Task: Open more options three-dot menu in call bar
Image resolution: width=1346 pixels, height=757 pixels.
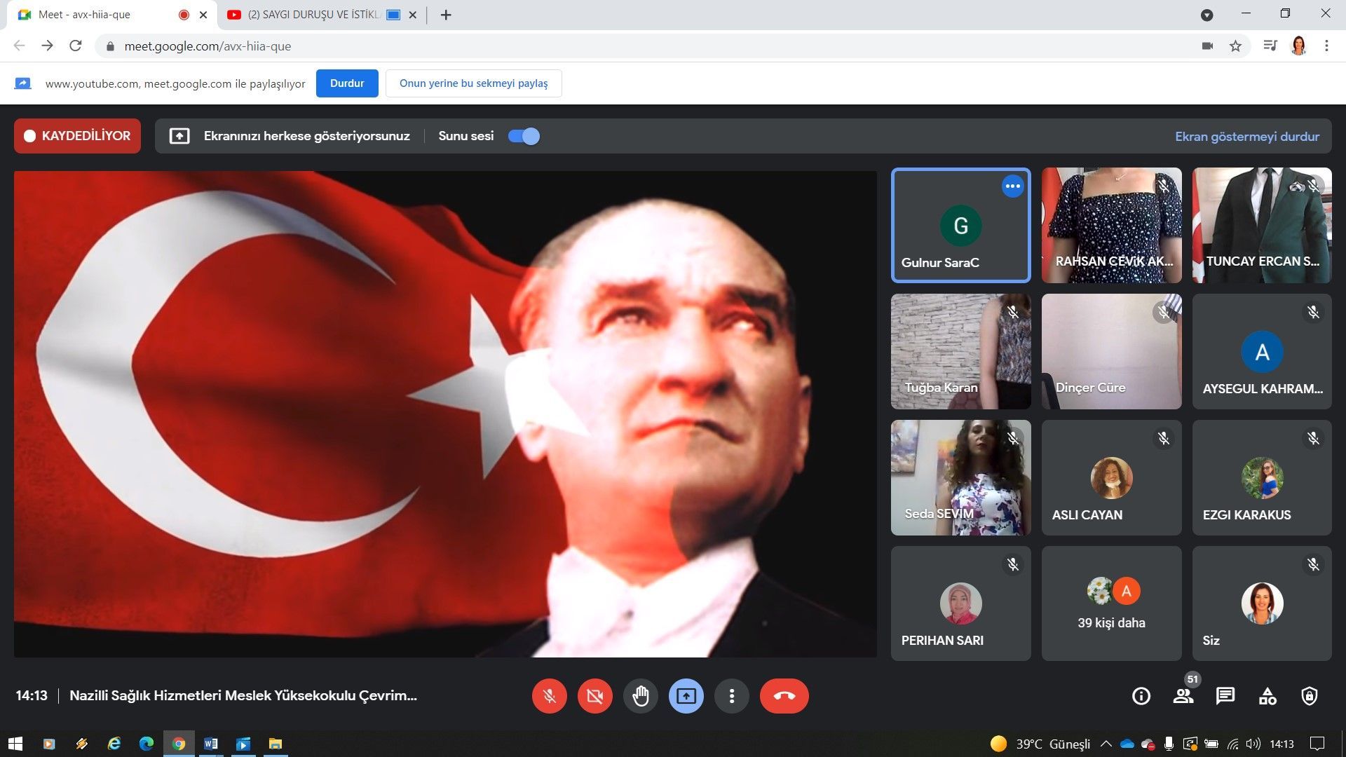Action: tap(731, 696)
